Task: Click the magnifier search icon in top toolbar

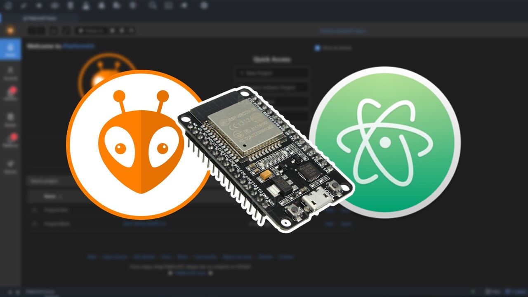Action: click(153, 5)
